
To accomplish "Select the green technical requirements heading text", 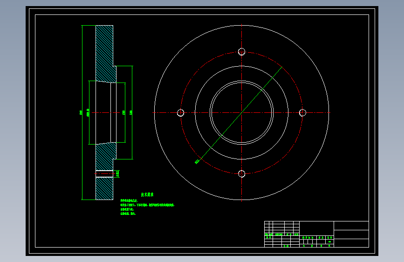I will coord(147,195).
